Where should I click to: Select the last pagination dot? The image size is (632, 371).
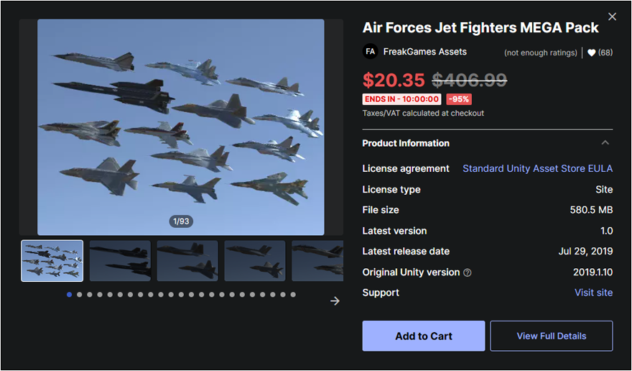pos(293,294)
